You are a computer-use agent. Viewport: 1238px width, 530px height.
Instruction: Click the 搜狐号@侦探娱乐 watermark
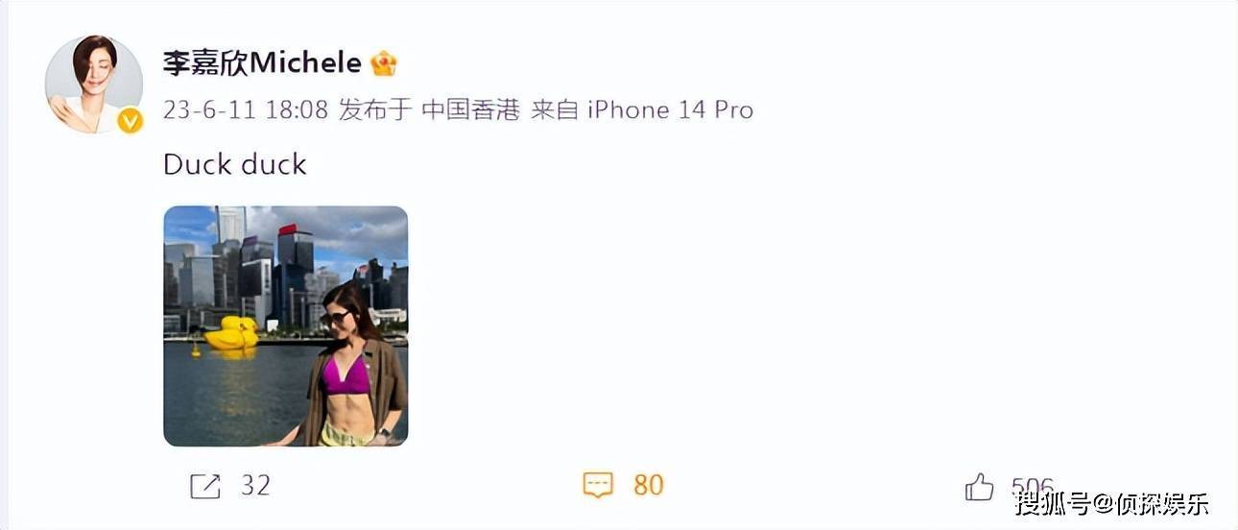click(x=1112, y=502)
